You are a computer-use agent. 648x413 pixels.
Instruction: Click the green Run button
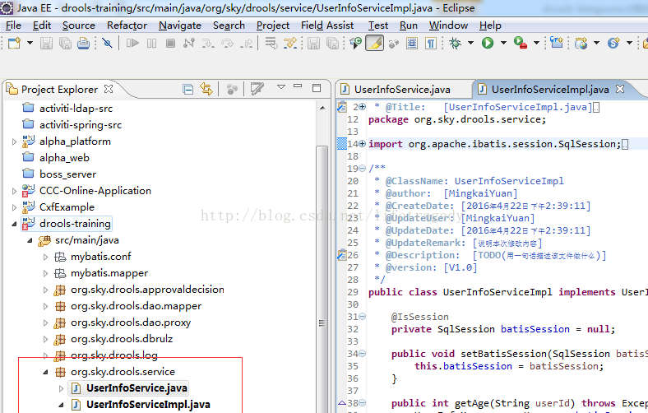click(x=488, y=43)
